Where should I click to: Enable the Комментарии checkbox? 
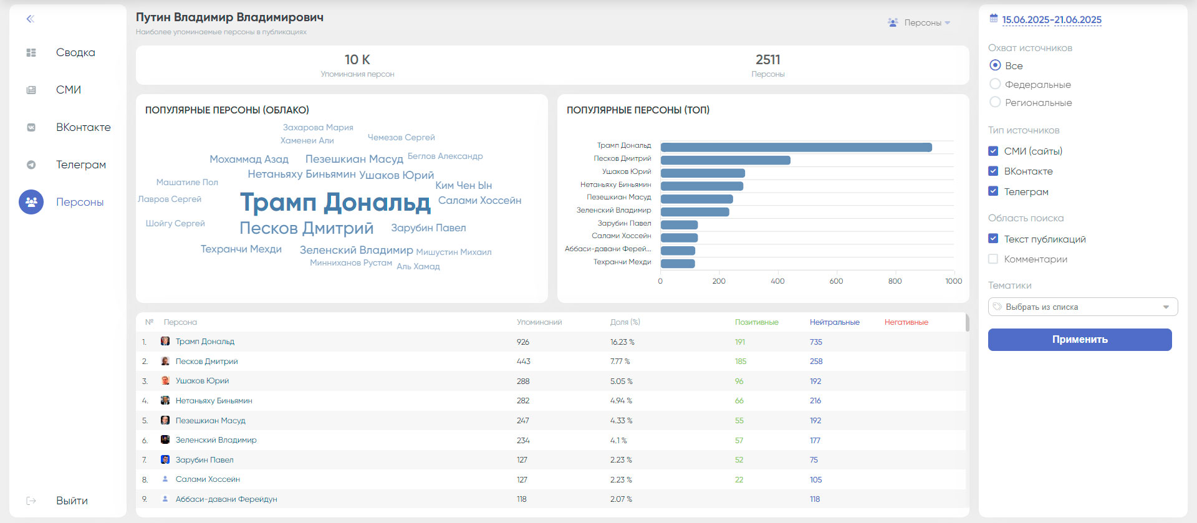(x=993, y=259)
